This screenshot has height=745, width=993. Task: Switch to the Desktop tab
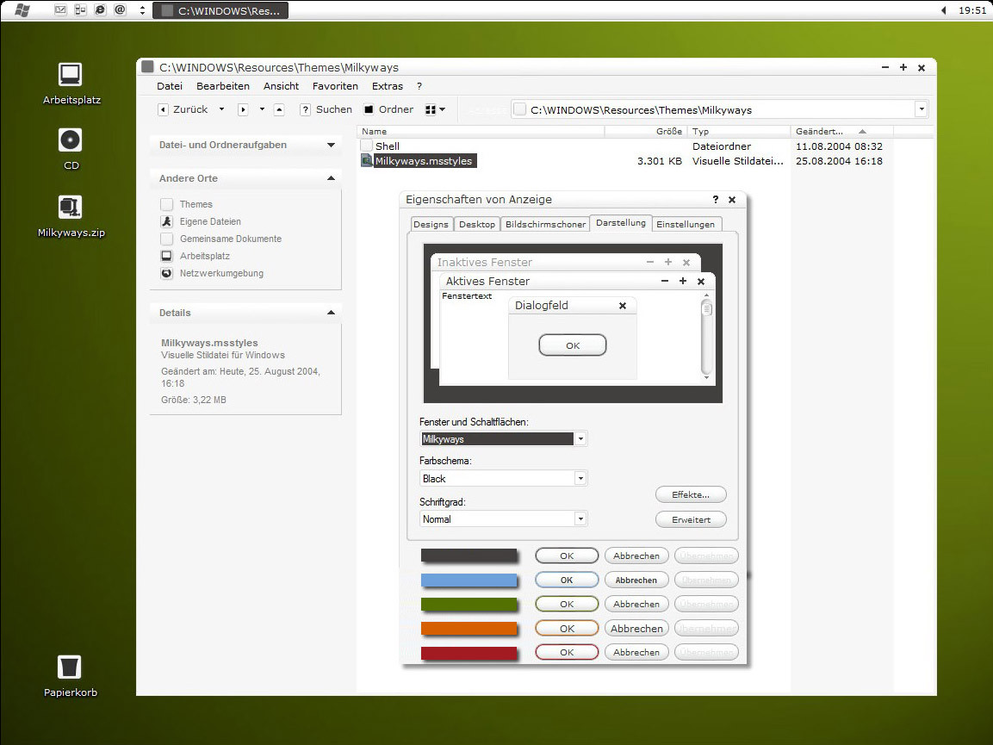477,224
